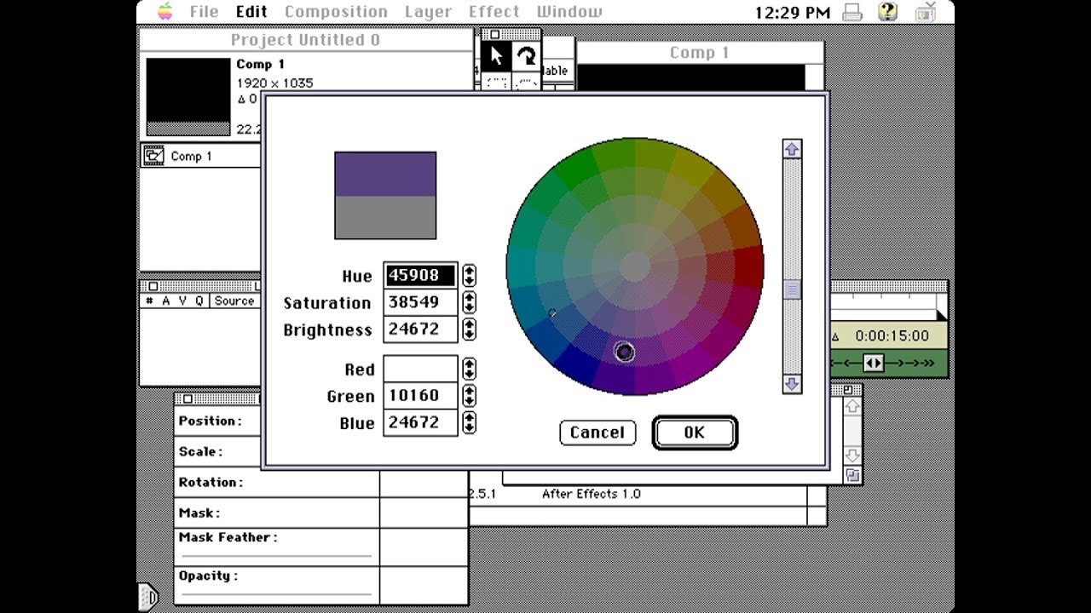Click the Rotation property row

coord(321,482)
